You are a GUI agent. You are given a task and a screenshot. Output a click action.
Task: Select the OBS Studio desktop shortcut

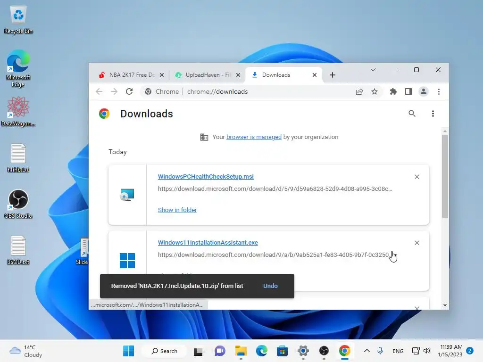point(18,204)
